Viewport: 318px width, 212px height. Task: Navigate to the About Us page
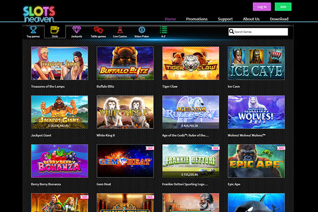click(x=251, y=19)
